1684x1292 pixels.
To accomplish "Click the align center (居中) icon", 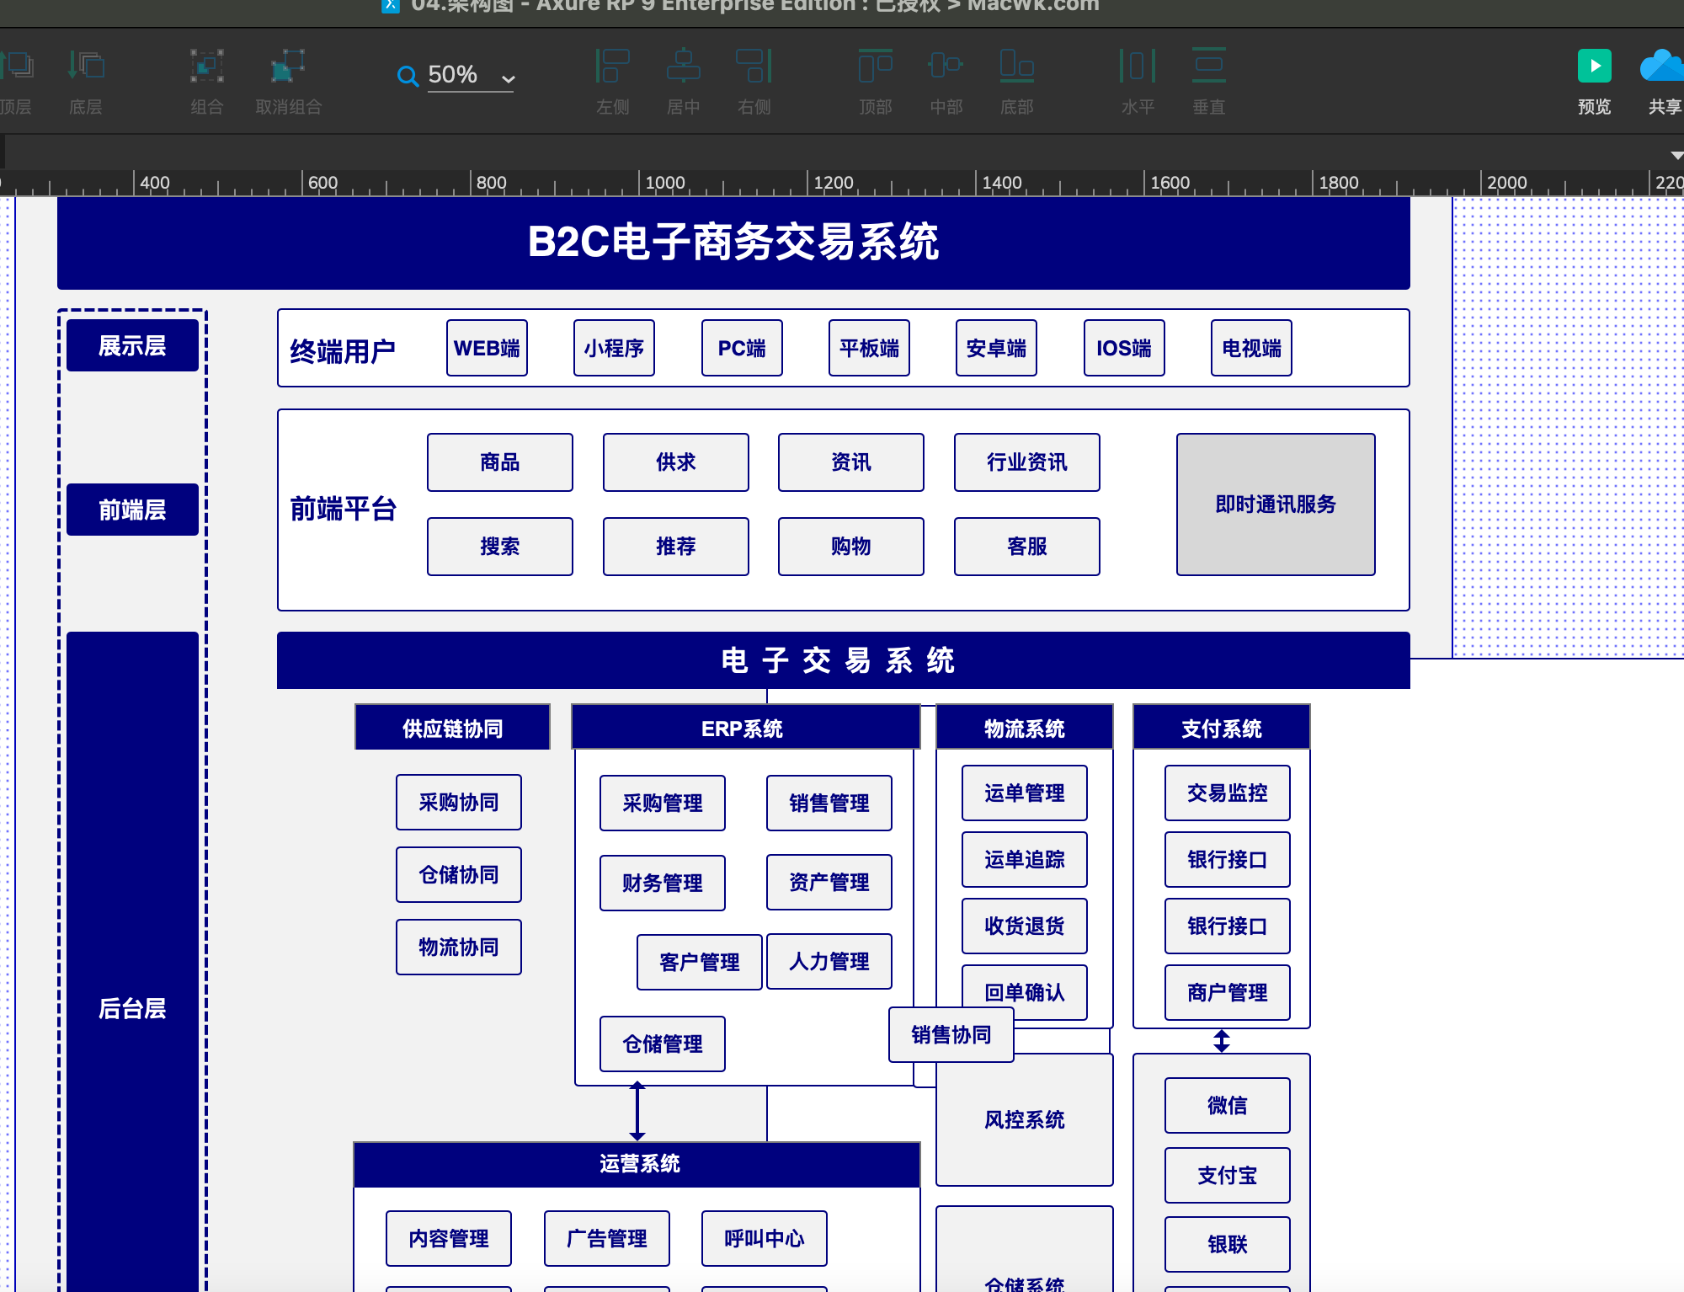I will coord(684,66).
